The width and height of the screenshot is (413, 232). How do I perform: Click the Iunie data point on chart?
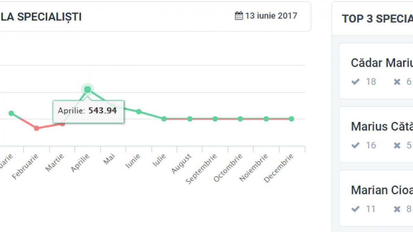point(139,112)
